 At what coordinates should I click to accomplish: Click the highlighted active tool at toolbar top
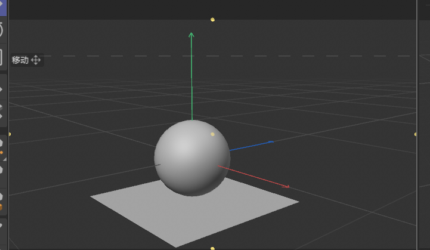pyautogui.click(x=2, y=4)
